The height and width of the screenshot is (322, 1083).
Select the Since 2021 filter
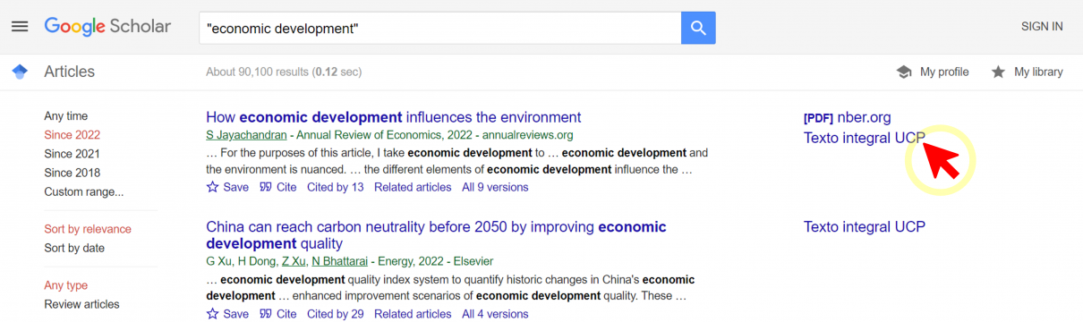72,154
